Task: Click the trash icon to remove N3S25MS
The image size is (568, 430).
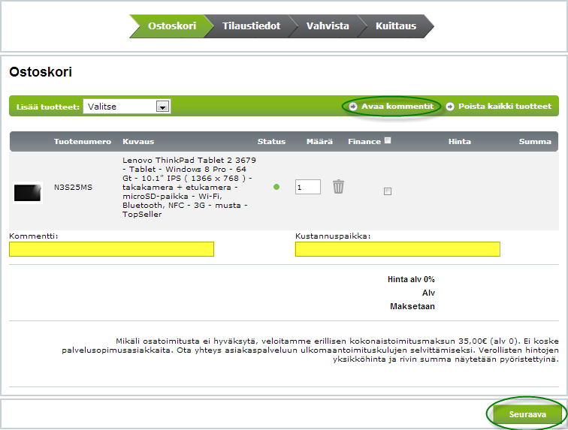Action: [338, 187]
